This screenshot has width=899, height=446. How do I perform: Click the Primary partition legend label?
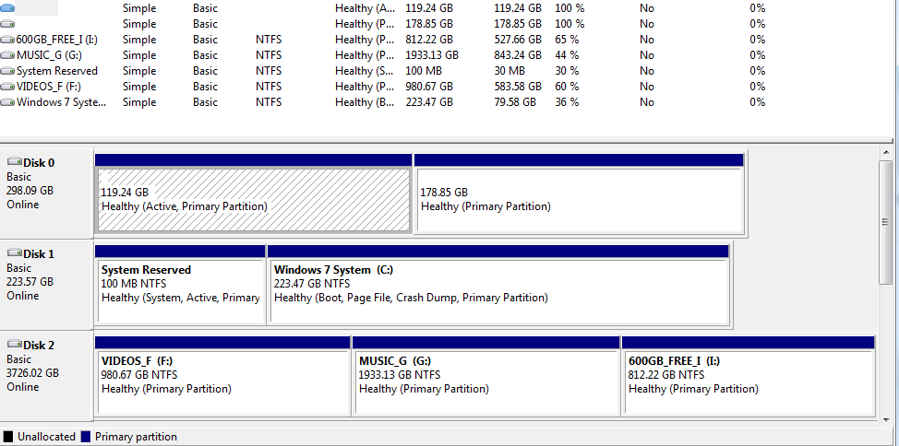[x=136, y=437]
